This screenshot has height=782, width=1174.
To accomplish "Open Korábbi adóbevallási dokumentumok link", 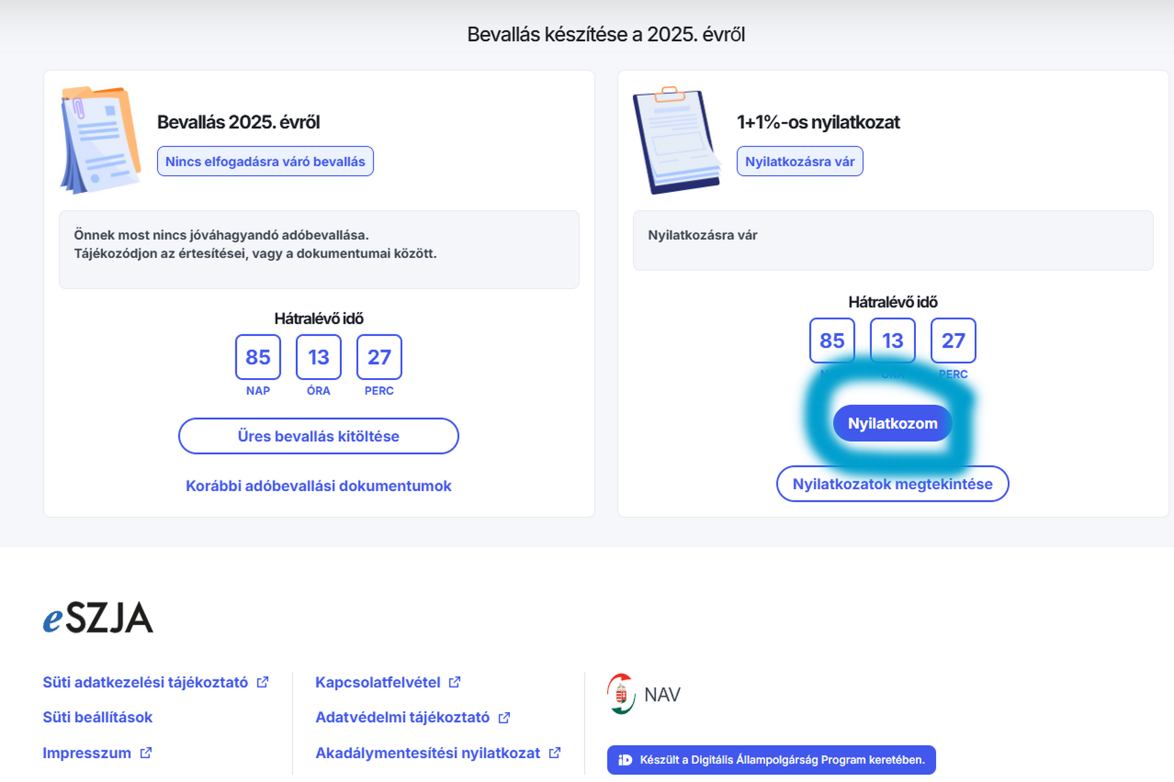I will (x=318, y=486).
